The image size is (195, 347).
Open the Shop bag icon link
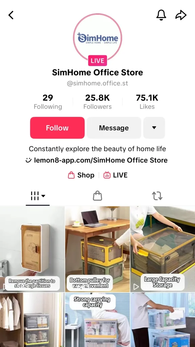pos(81,175)
